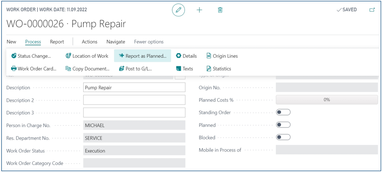Image resolution: width=382 pixels, height=172 pixels.
Task: Enable the Planned switch
Action: [283, 125]
